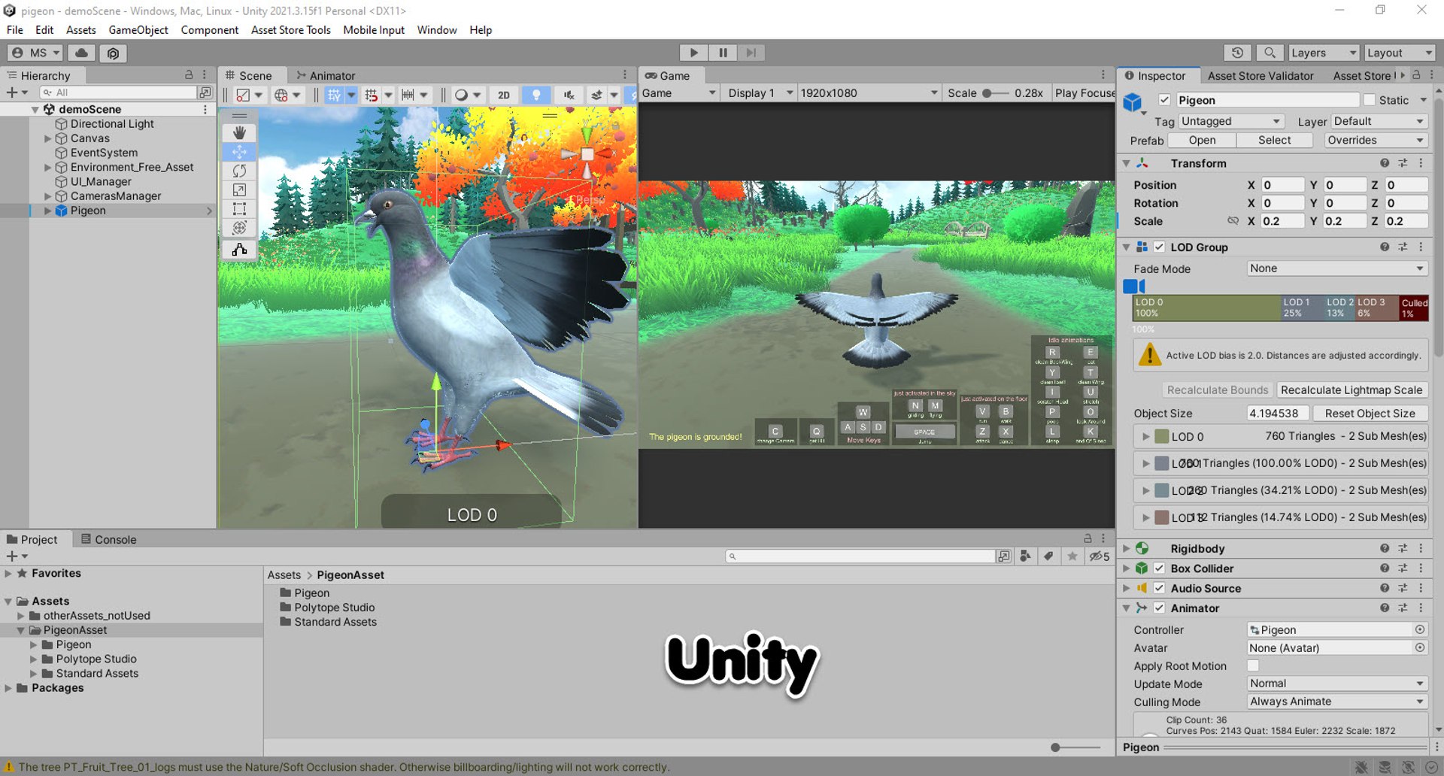Viewport: 1444px width, 776px height.
Task: Expand the Canvas object in Hierarchy
Action: 48,138
